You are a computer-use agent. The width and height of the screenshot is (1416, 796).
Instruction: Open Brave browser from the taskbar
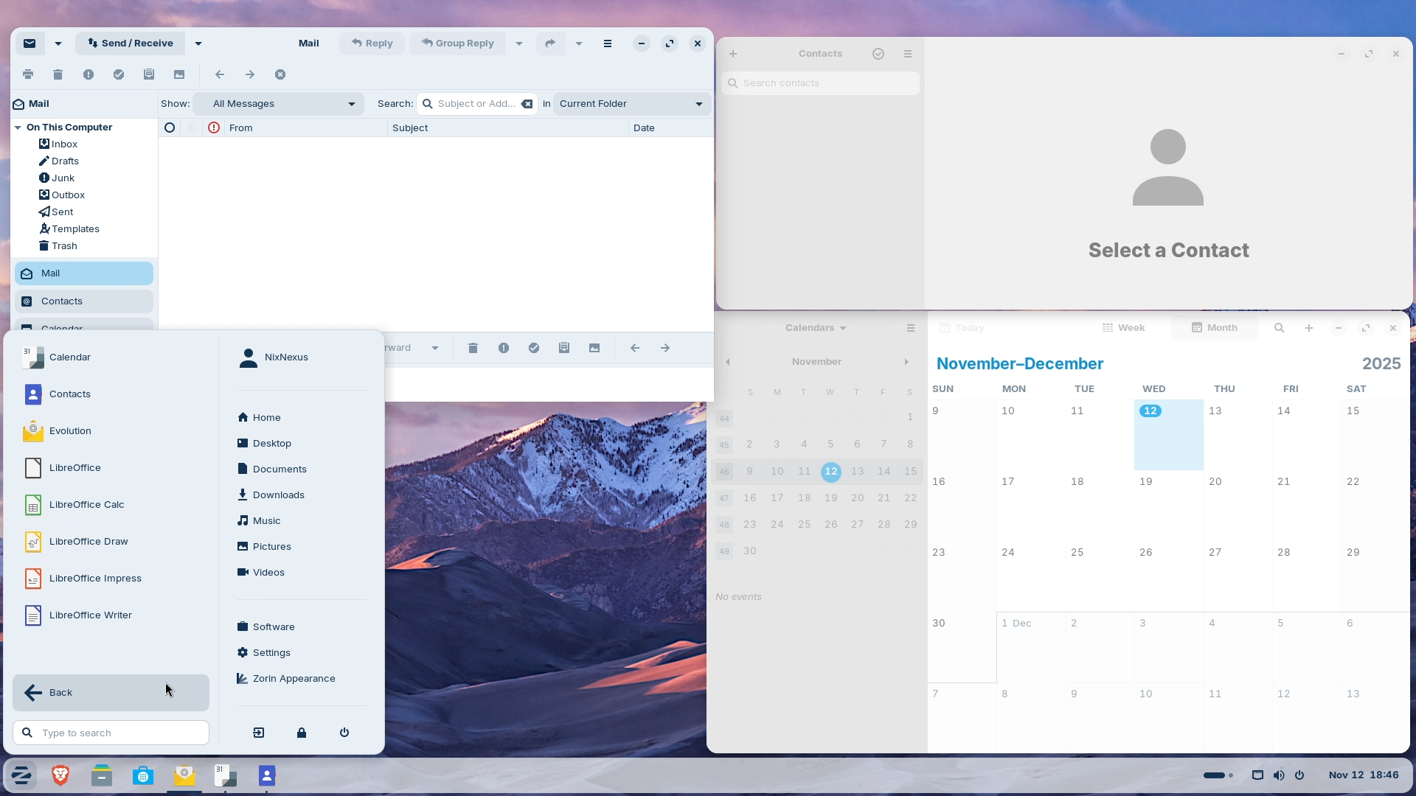click(x=60, y=775)
